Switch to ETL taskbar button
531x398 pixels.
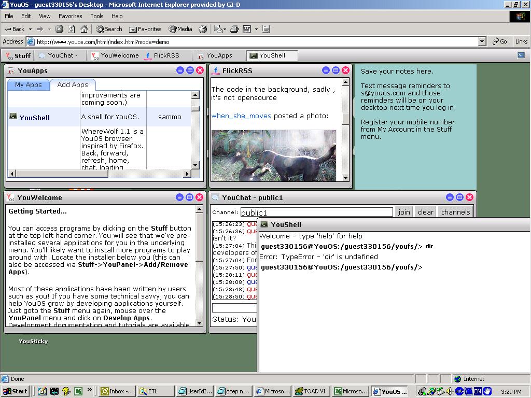point(156,391)
